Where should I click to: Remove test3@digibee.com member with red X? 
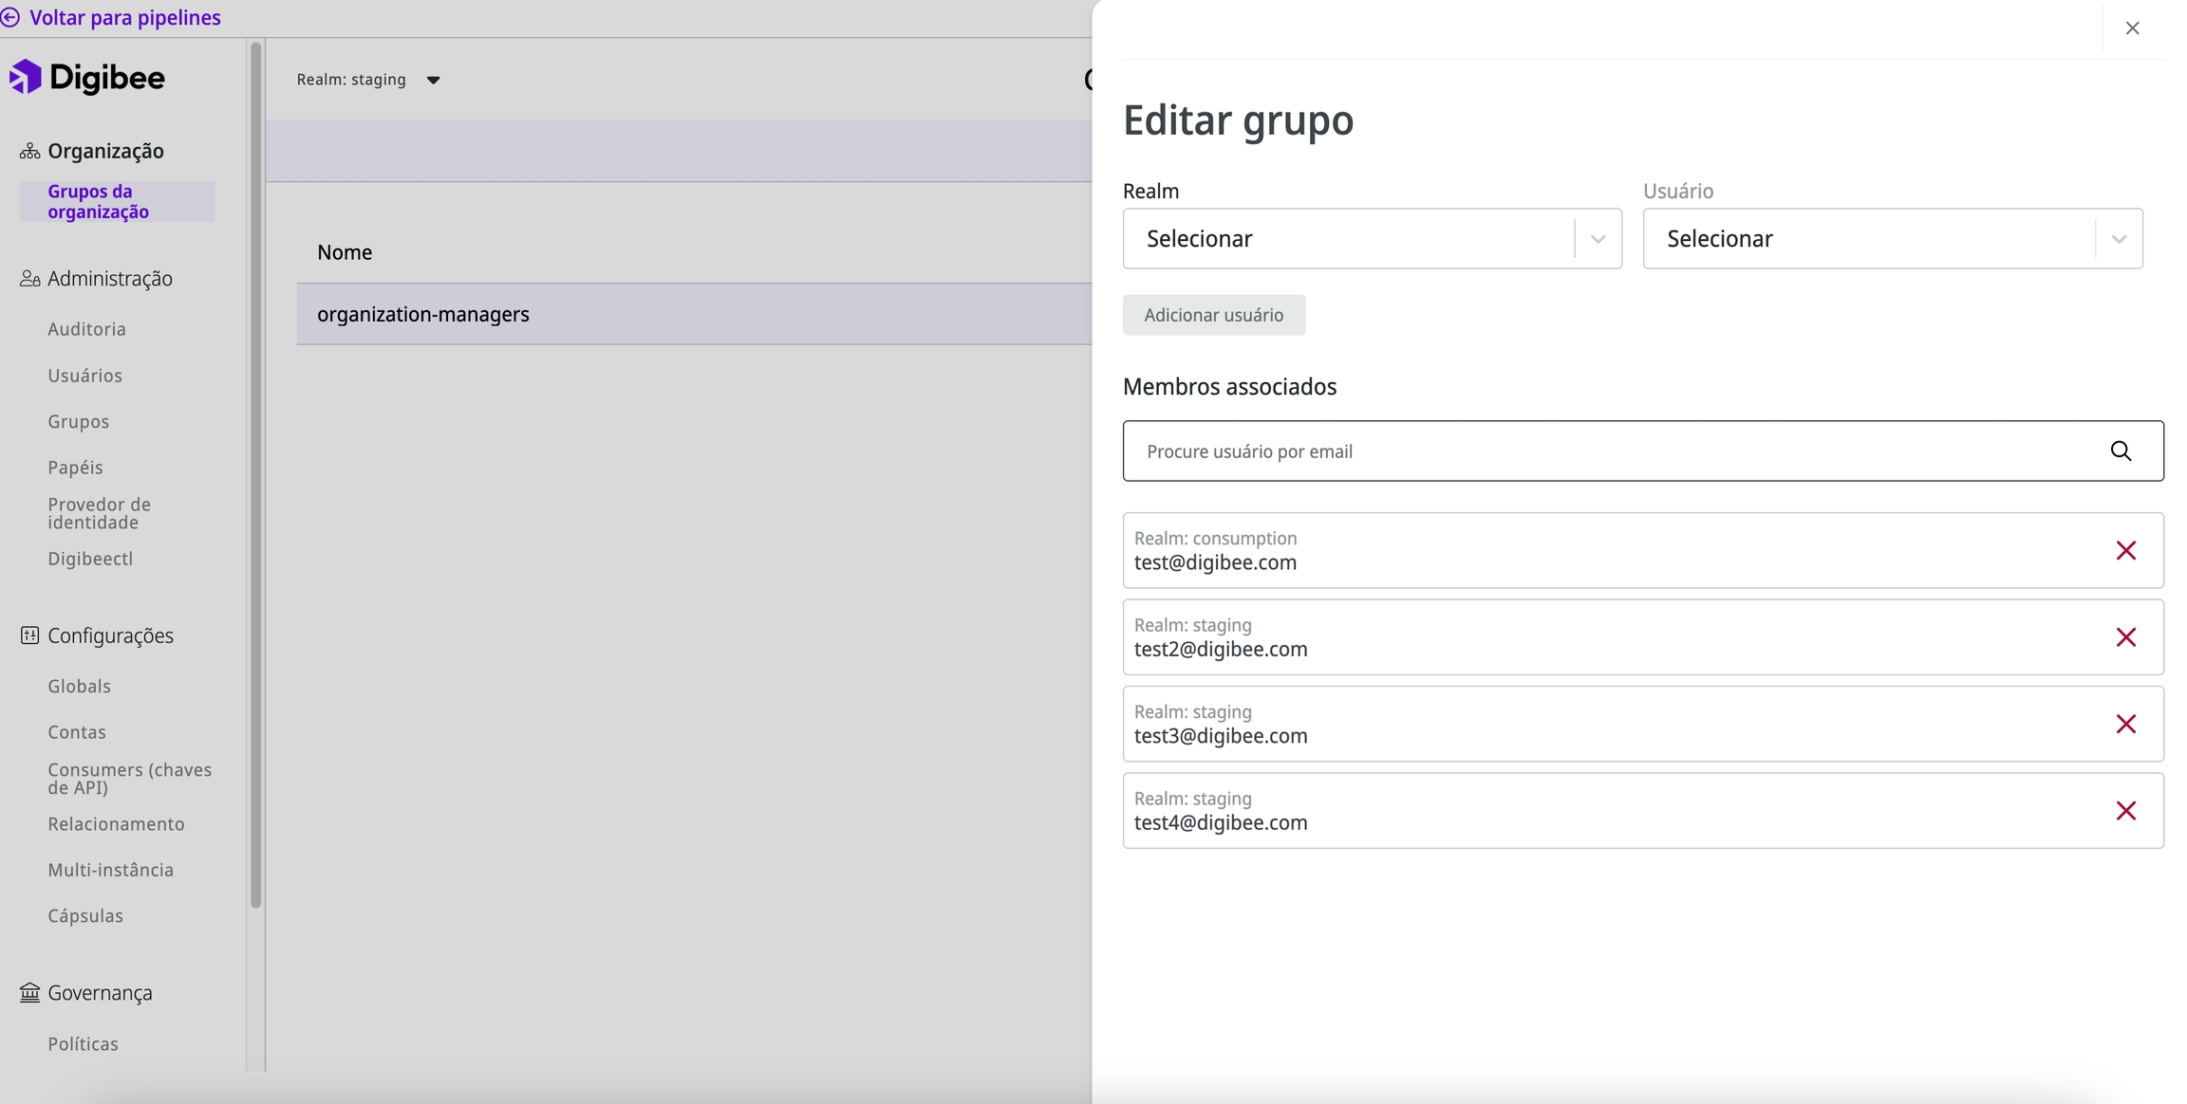(2125, 725)
